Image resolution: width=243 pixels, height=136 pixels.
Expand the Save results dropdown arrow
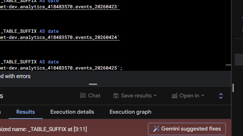[x=155, y=96]
